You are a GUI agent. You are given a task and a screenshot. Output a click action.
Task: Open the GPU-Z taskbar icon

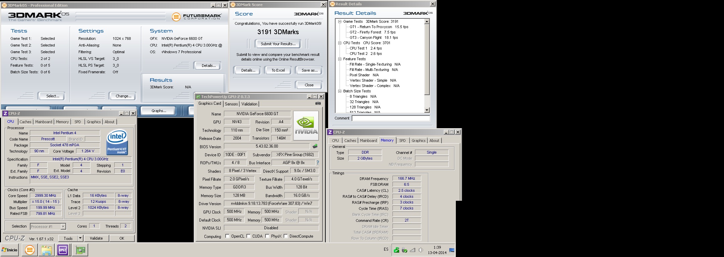point(80,250)
